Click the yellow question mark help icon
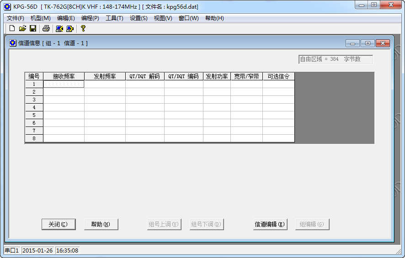 pos(83,28)
